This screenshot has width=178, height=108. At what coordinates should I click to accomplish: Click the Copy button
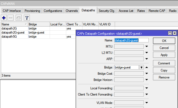point(164,70)
